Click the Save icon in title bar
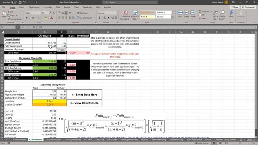Image resolution: width=258 pixels, height=145 pixels. (x=20, y=2)
